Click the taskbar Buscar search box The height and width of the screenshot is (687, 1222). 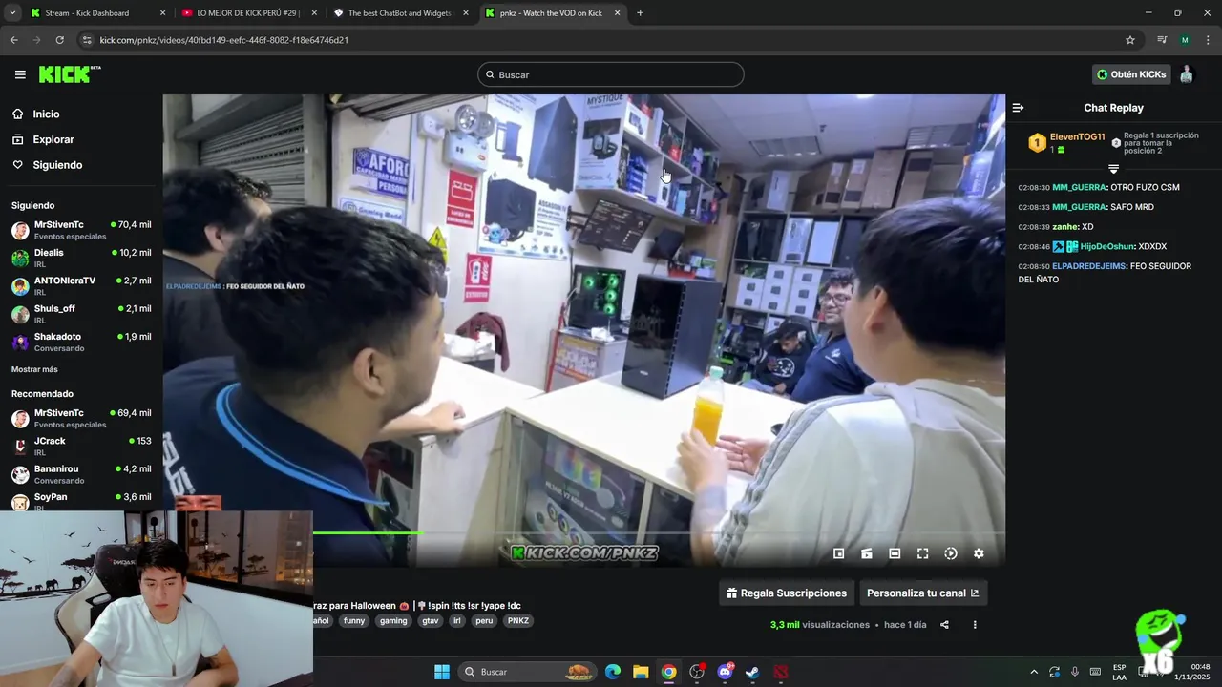coord(528,672)
